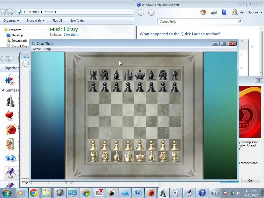
Task: Select Internet Checkers icon in Games list
Action: click(11, 129)
